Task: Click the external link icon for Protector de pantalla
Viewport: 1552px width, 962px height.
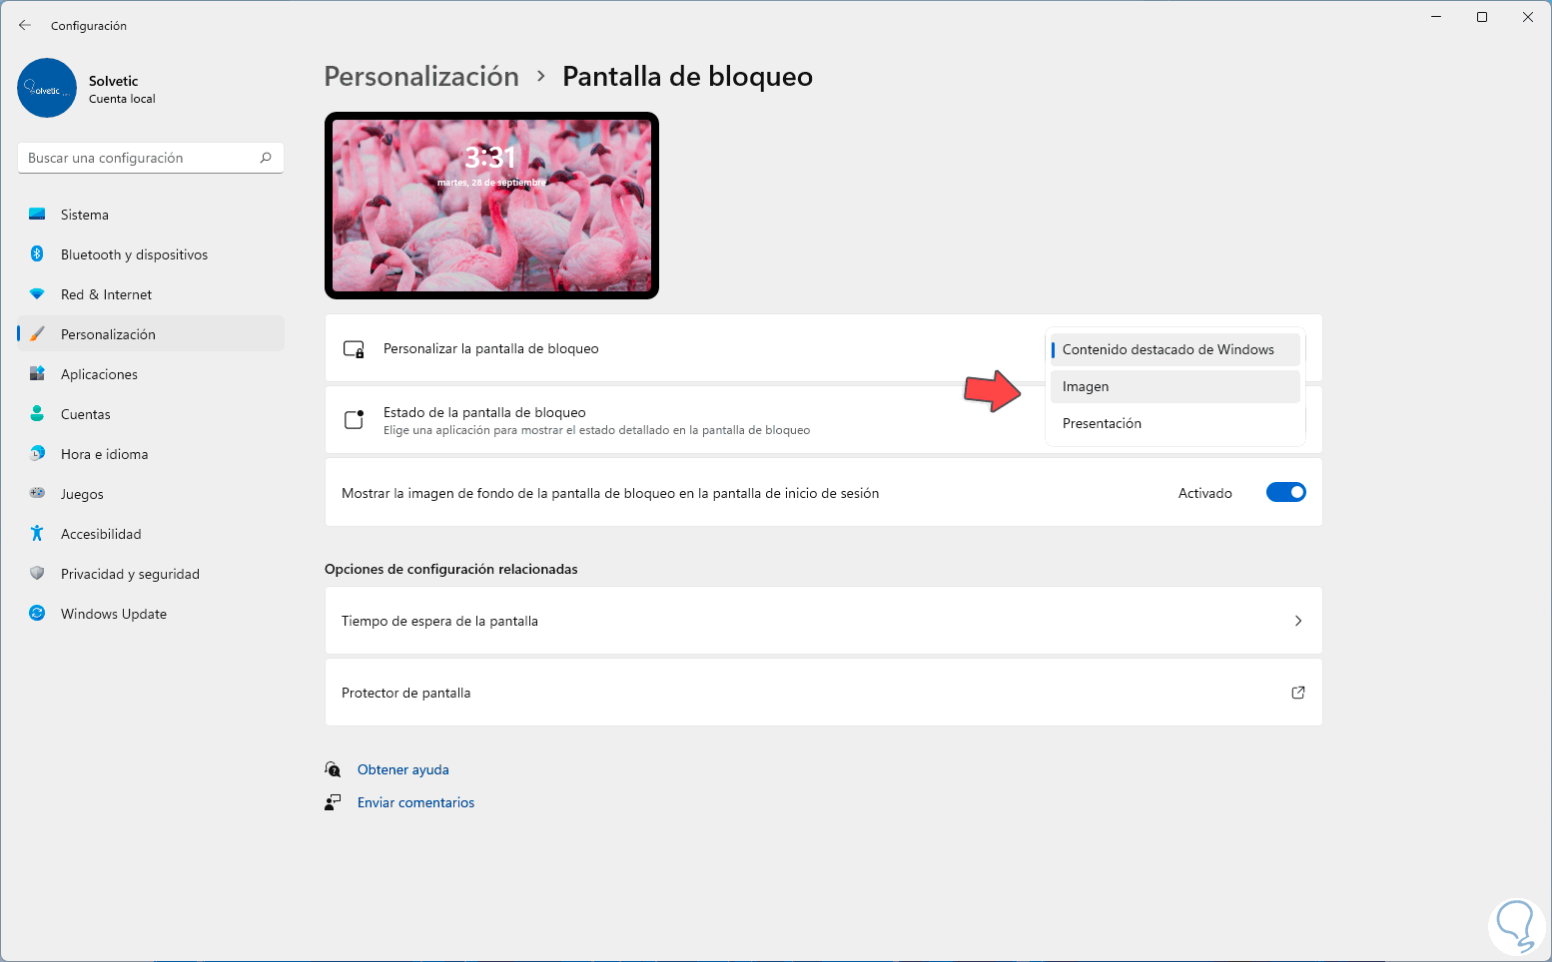Action: [x=1298, y=693]
